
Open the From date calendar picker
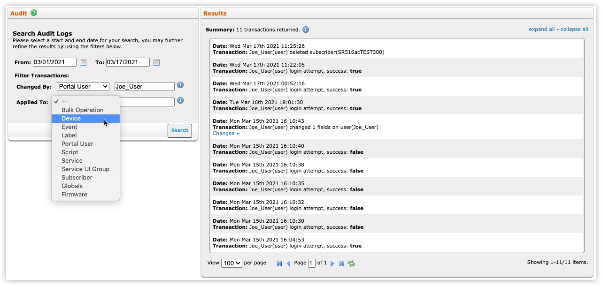coord(83,62)
